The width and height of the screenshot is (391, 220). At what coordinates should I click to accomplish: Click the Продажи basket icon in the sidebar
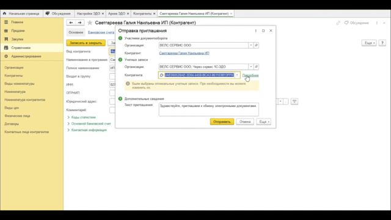pos(6,31)
